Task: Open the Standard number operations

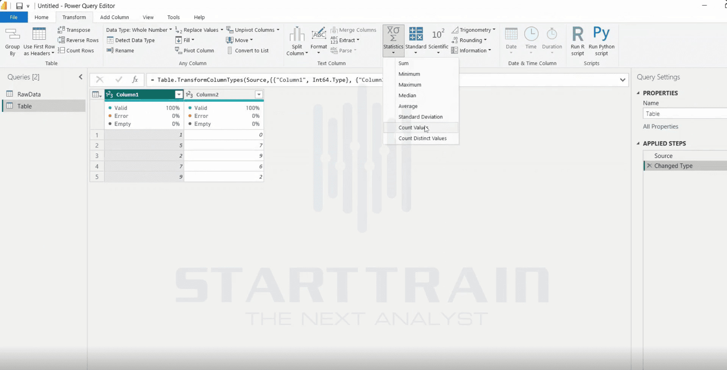Action: coord(416,41)
